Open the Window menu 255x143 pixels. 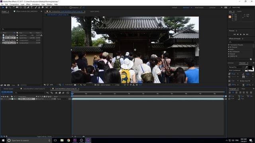click(x=49, y=4)
